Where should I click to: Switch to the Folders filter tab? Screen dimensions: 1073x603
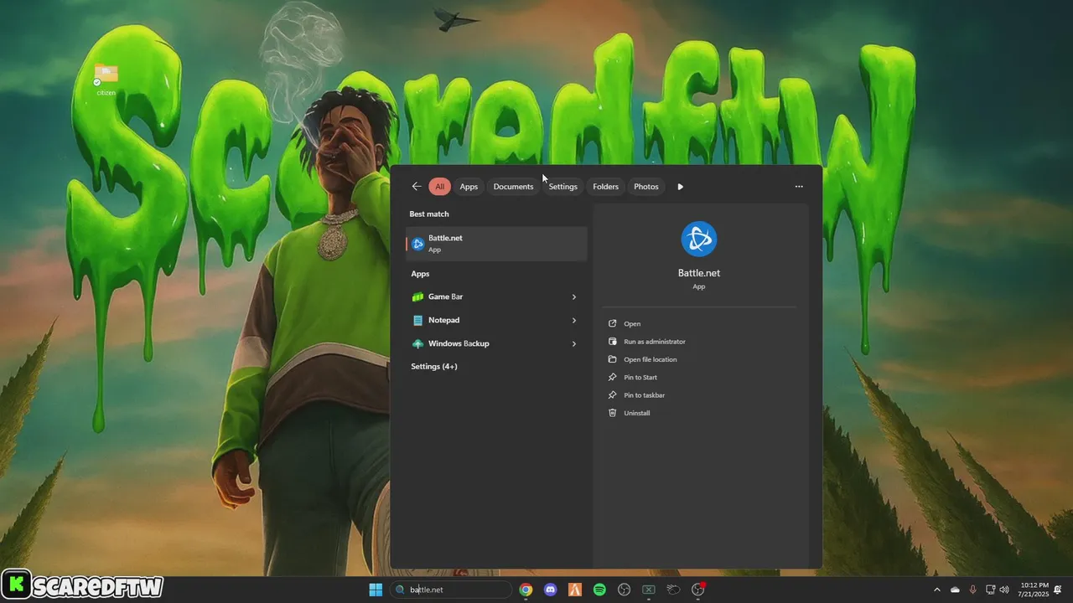(606, 187)
